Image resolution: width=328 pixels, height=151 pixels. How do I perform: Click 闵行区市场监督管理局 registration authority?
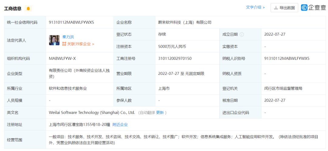283,88
